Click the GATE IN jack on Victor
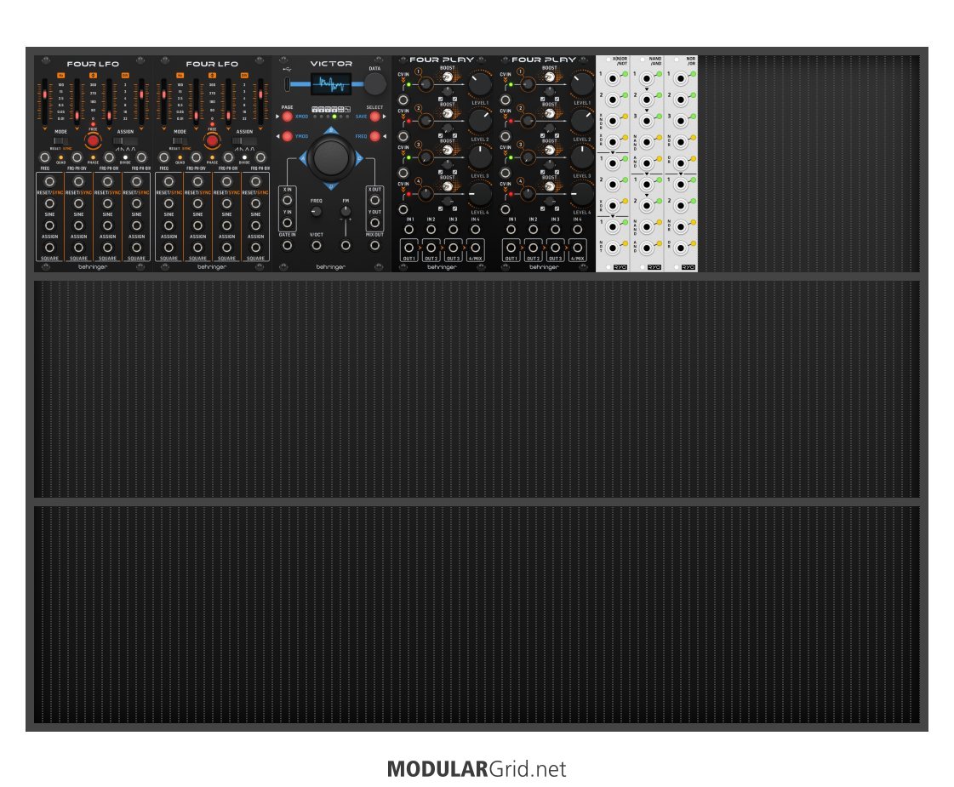The height and width of the screenshot is (787, 954). pos(287,246)
